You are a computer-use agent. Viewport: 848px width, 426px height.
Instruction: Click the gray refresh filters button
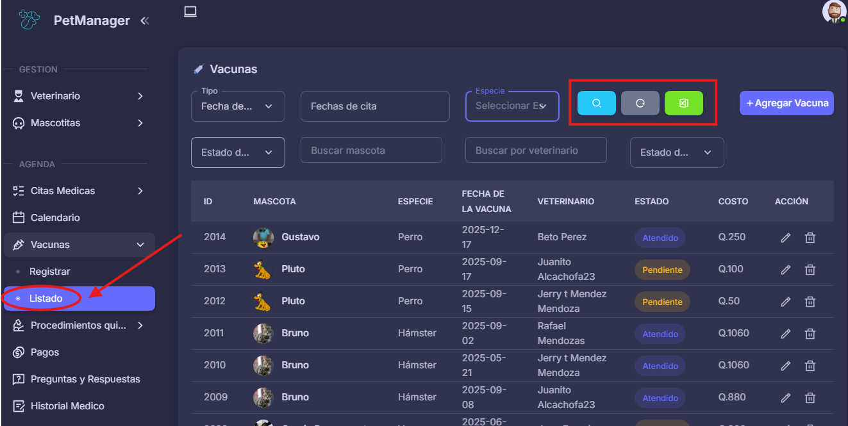tap(640, 103)
